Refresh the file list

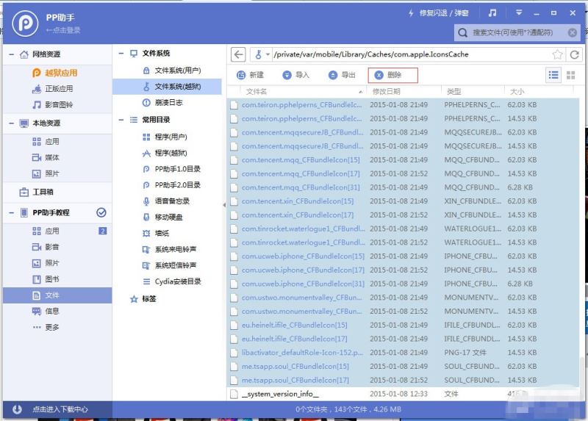(x=574, y=54)
